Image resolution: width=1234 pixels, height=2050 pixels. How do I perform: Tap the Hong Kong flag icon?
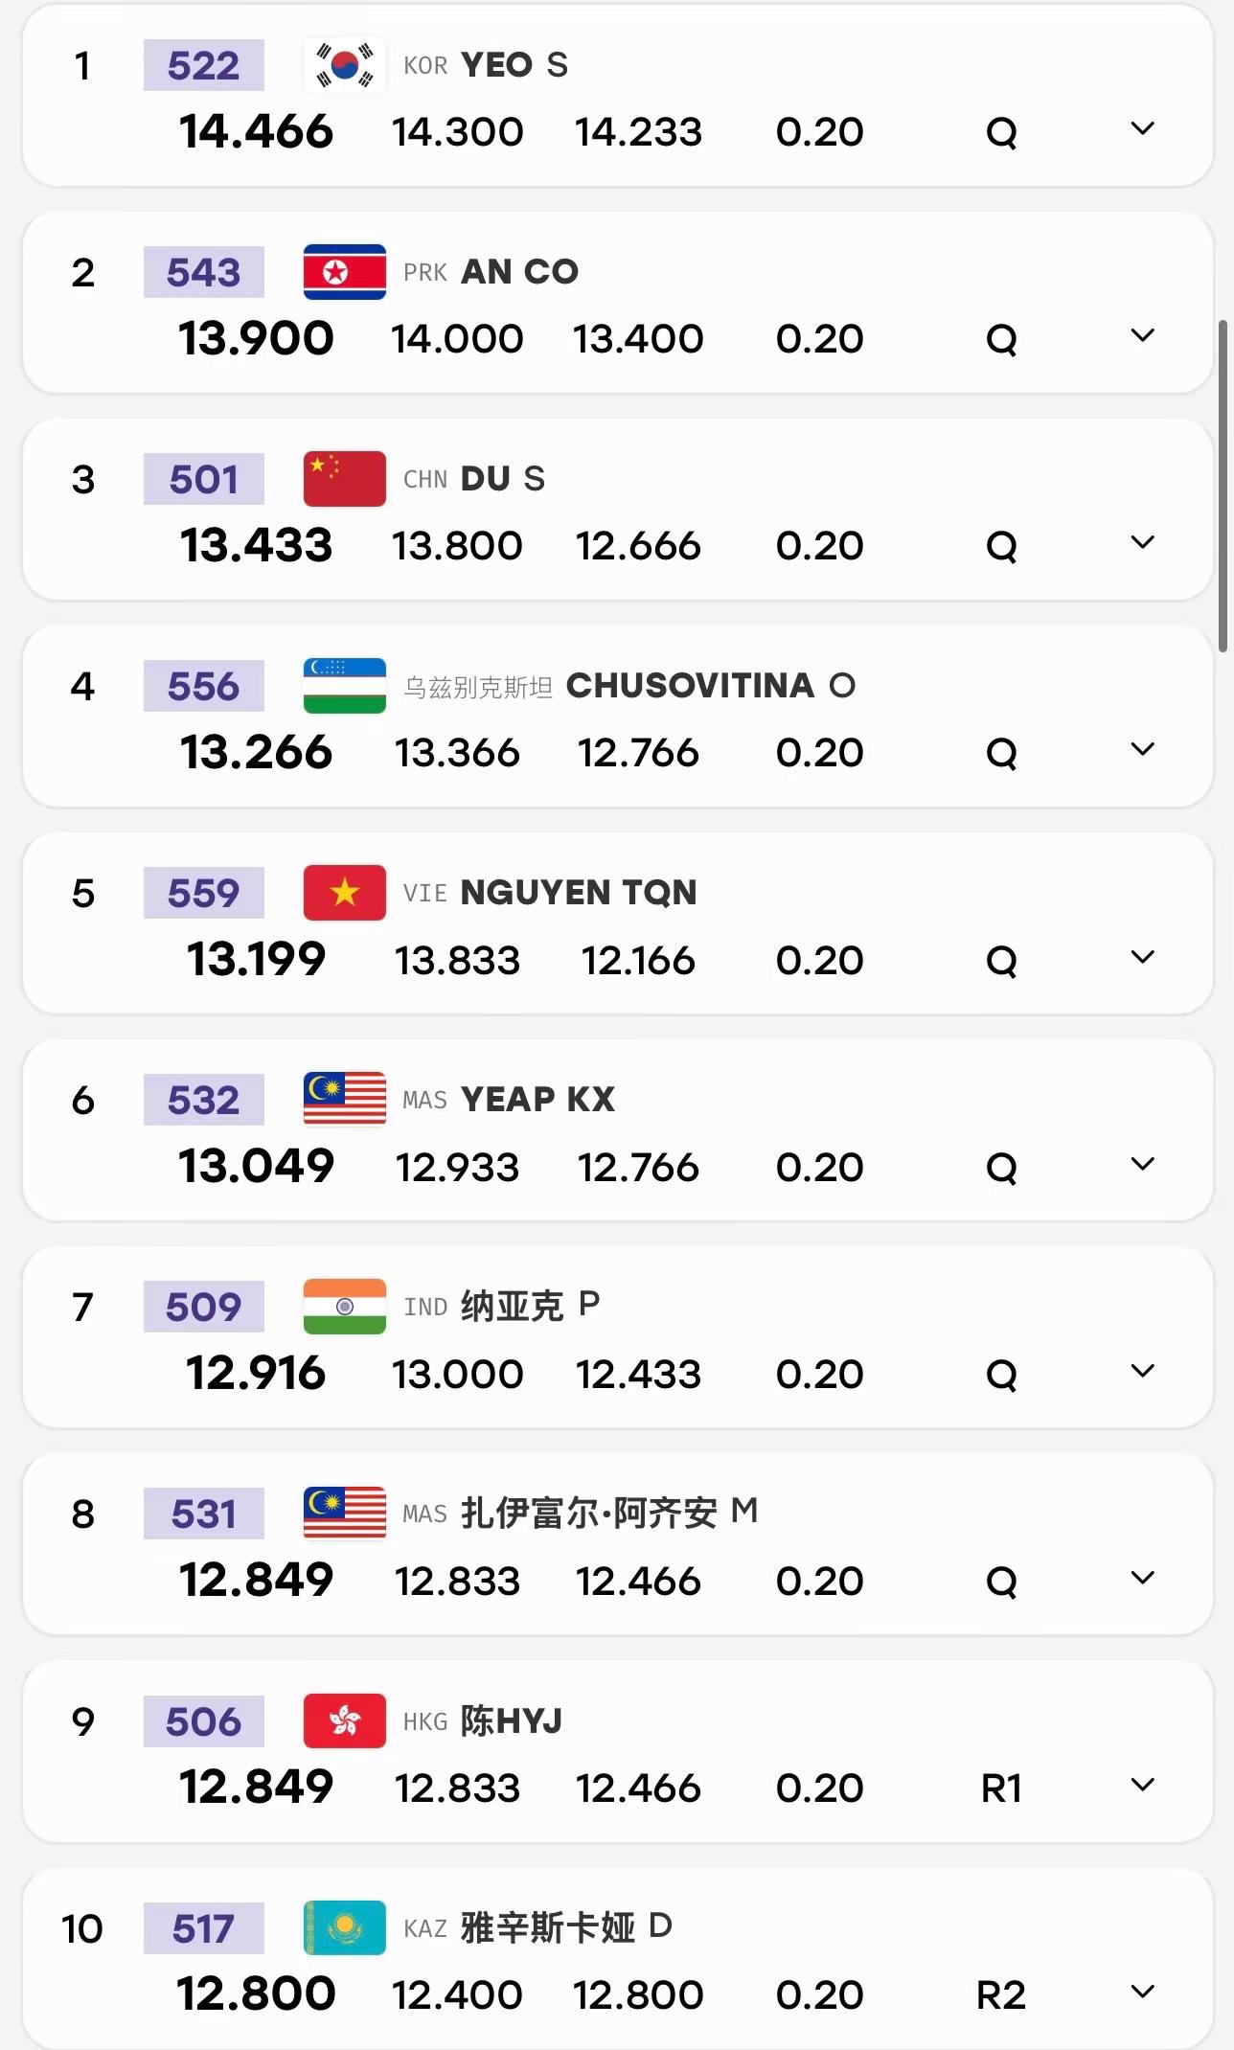(x=345, y=1721)
